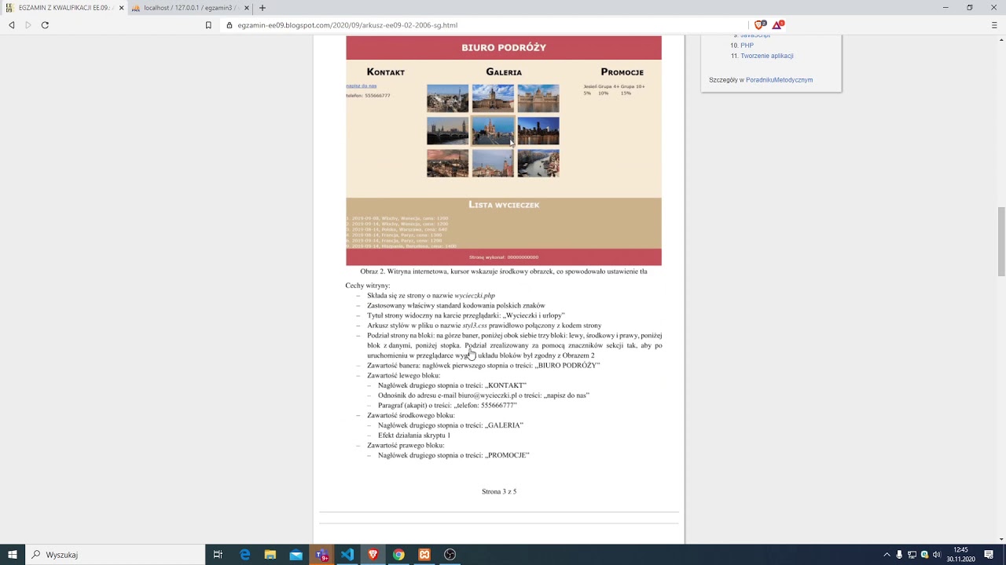1006x565 pixels.
Task: Click the Wyszukaj taskbar search box
Action: (115, 555)
